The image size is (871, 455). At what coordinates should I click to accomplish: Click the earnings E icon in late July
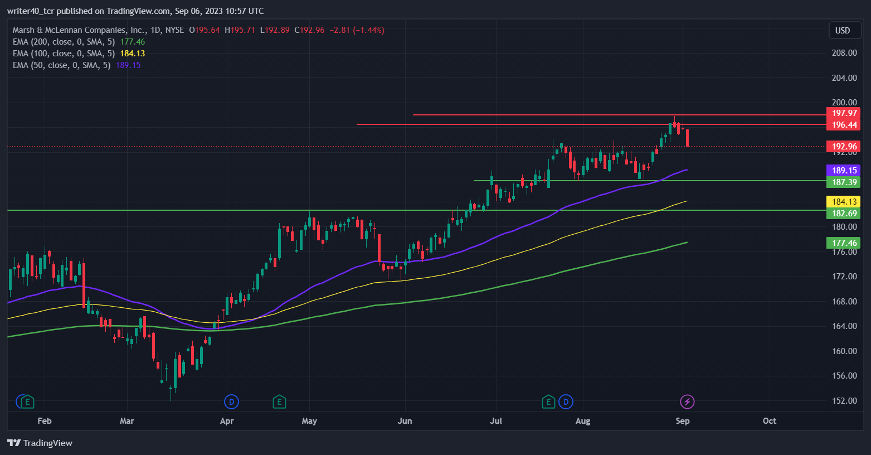pyautogui.click(x=548, y=401)
